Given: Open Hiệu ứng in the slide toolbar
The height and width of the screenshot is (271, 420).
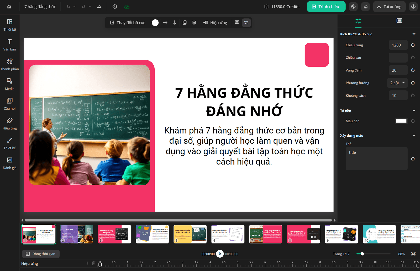Looking at the screenshot, I should 215,23.
